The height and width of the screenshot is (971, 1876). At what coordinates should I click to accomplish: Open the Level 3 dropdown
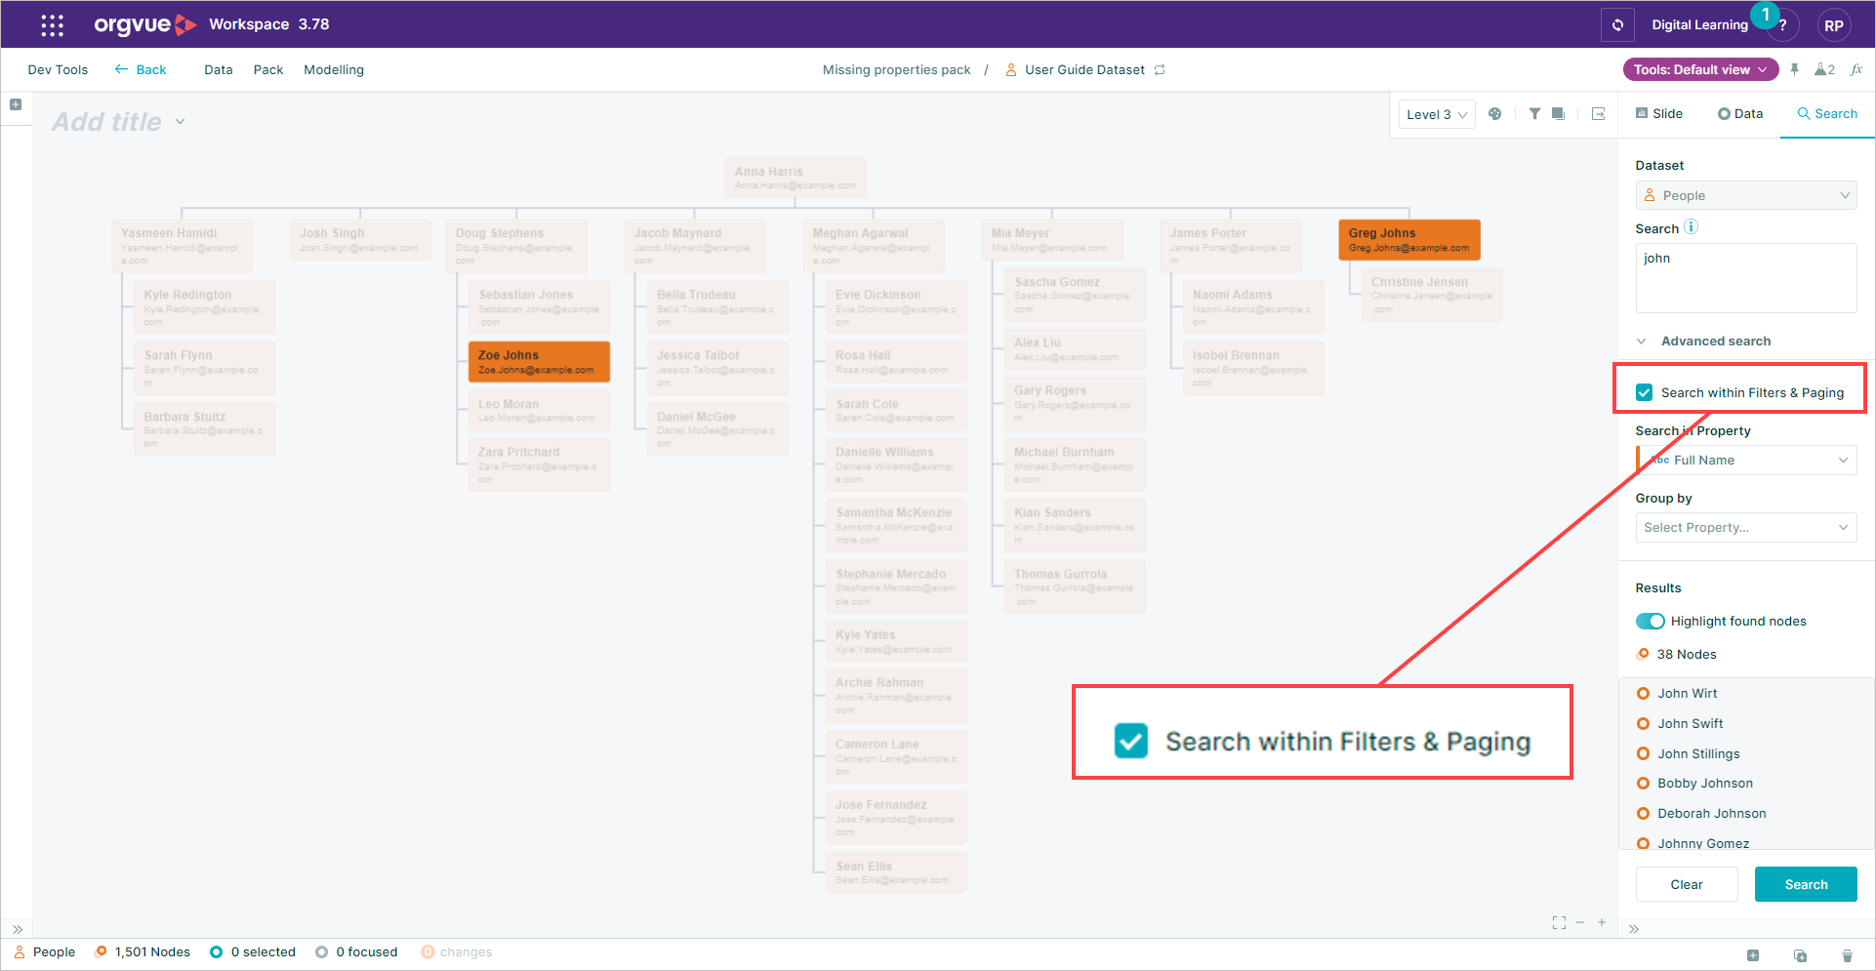click(x=1437, y=114)
